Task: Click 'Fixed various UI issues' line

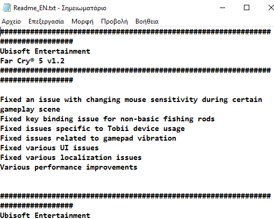Action: coord(49,148)
